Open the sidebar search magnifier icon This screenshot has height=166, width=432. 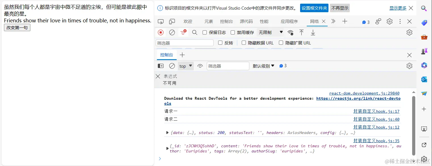click(x=424, y=8)
